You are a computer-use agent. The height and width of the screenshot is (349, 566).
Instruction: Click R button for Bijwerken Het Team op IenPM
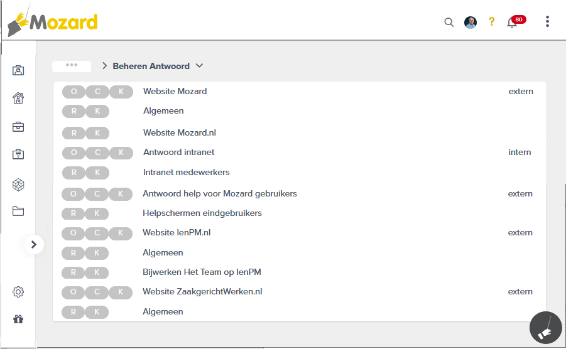click(x=73, y=272)
